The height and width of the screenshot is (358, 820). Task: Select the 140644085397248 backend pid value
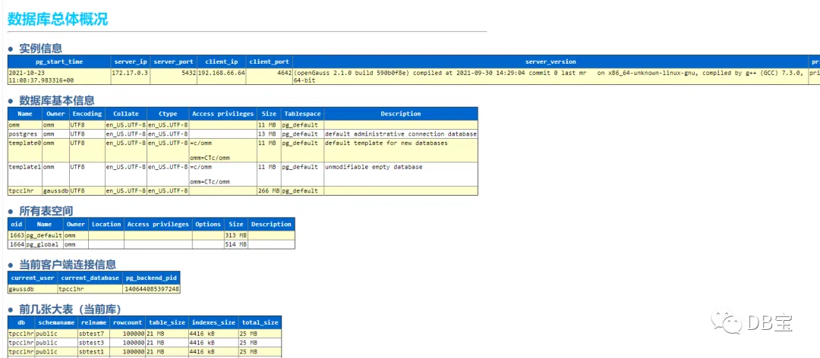[151, 288]
